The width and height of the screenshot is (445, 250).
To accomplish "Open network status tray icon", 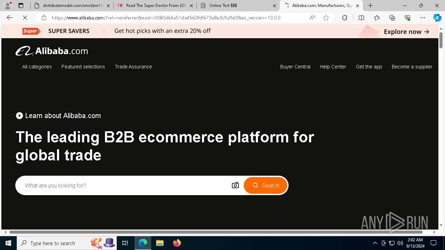I will tap(392, 243).
